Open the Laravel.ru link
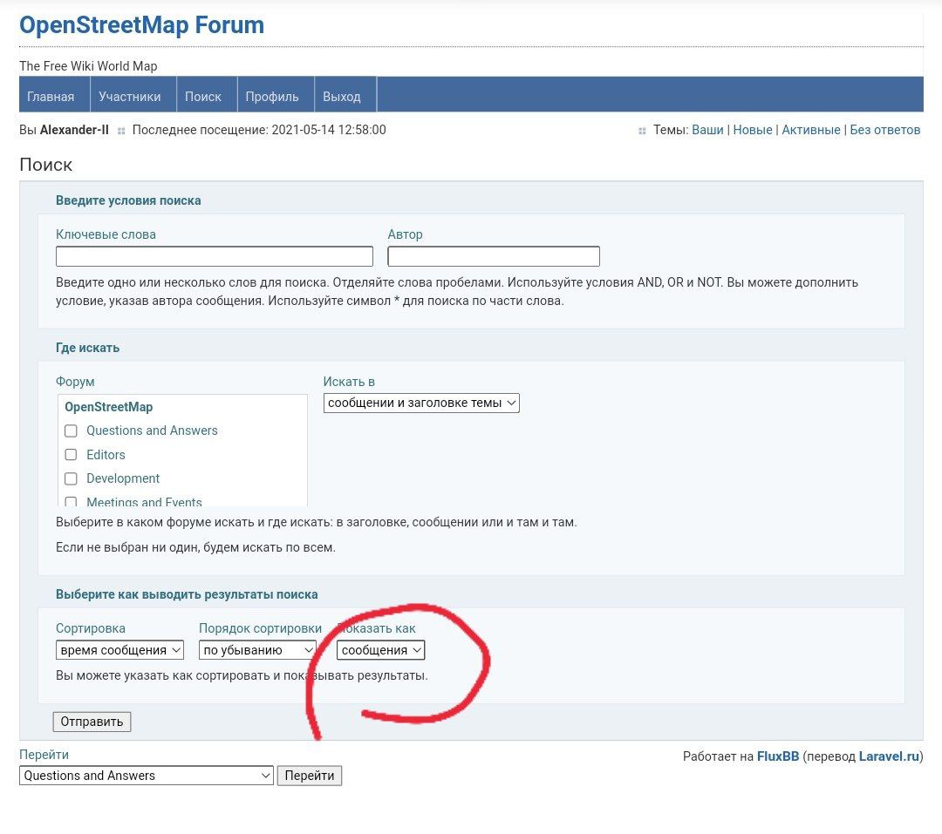Screen dimensions: 942x834 [889, 756]
